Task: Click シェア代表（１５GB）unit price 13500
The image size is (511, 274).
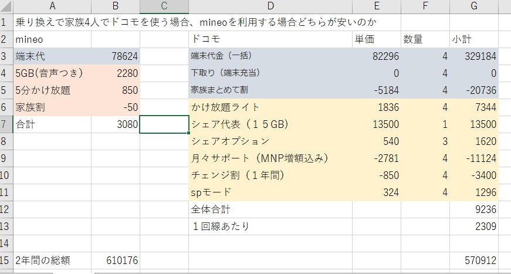Action: (x=376, y=124)
